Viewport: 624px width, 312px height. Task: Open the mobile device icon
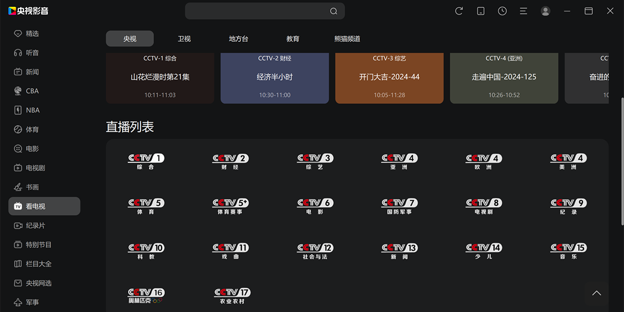pyautogui.click(x=480, y=10)
